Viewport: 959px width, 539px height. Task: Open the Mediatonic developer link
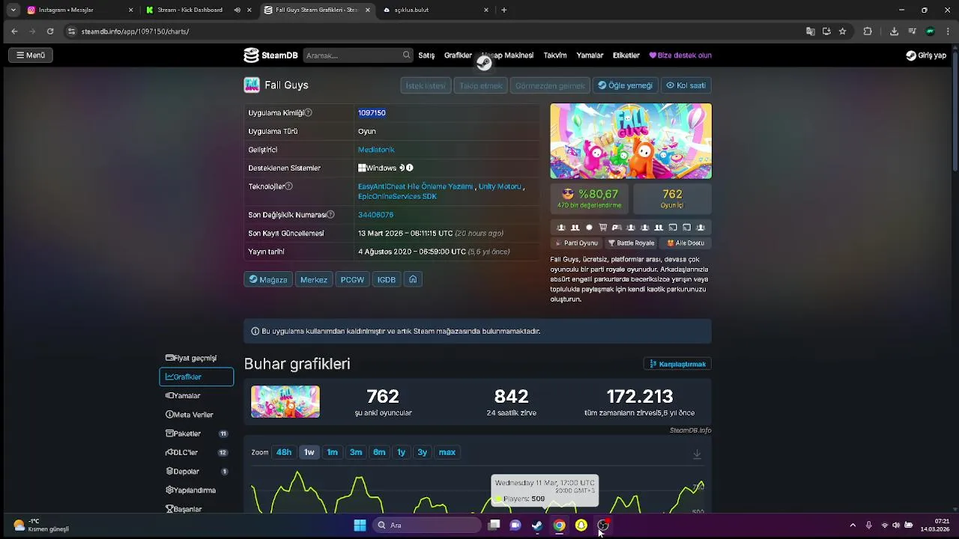[376, 150]
